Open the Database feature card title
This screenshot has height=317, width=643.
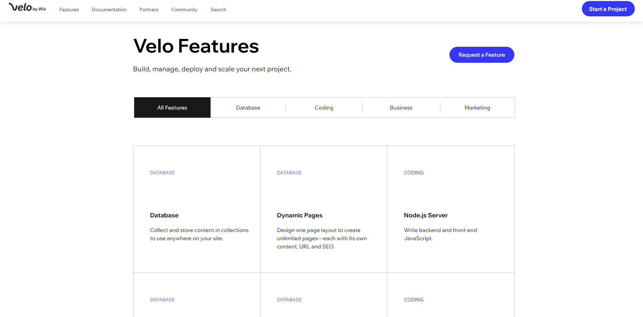pos(164,215)
